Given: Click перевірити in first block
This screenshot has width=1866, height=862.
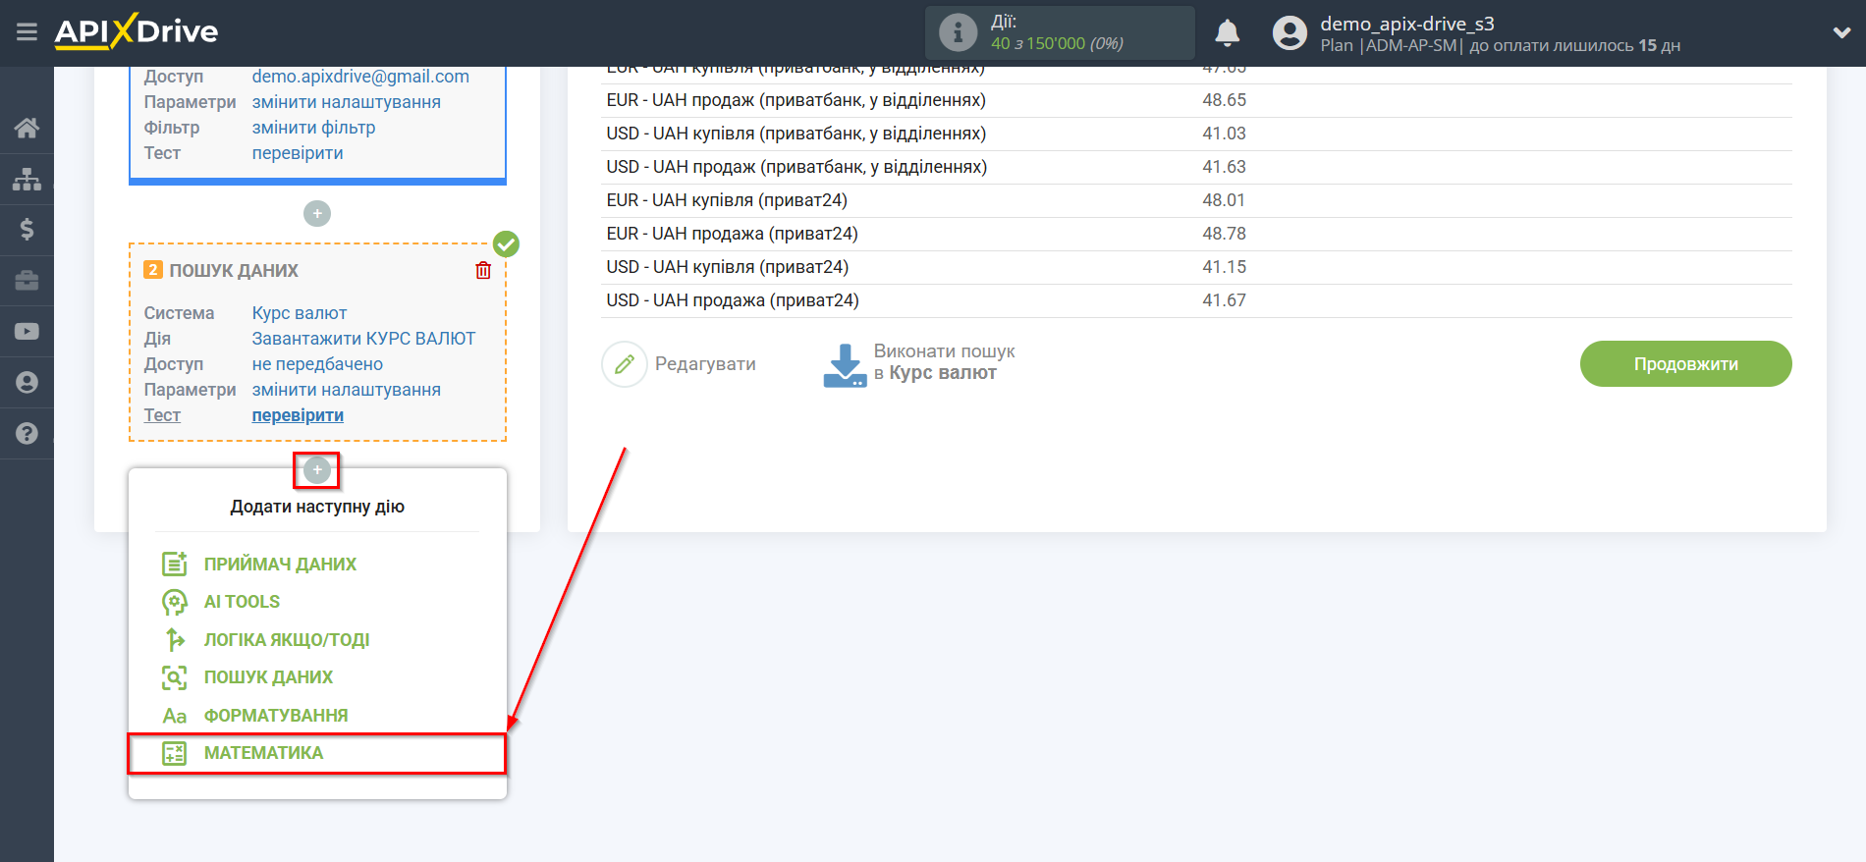Looking at the screenshot, I should (x=298, y=153).
